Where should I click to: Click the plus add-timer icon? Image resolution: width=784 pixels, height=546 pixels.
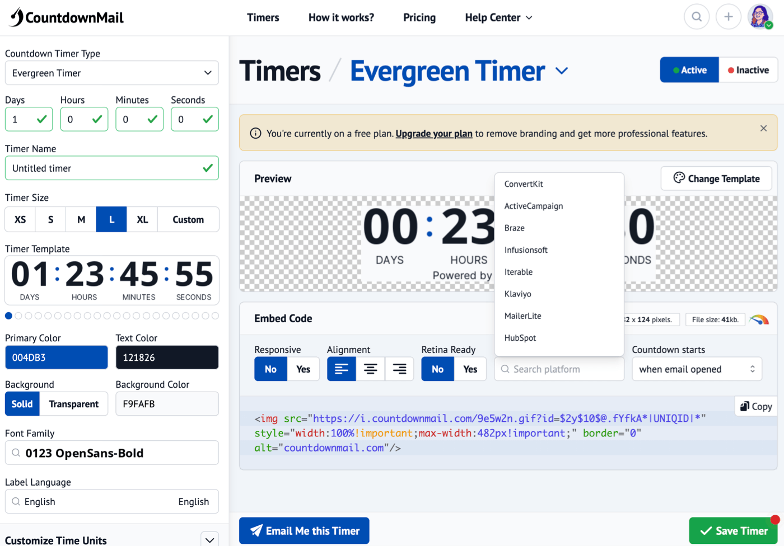pos(729,17)
